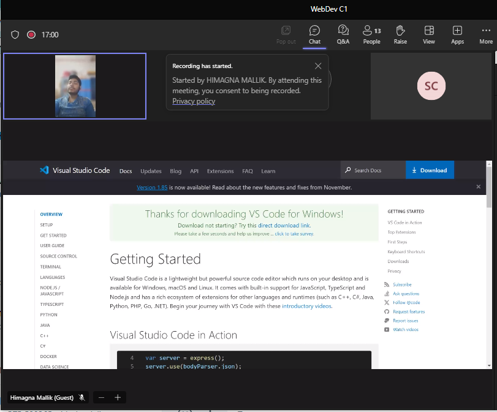Viewport: 497px width, 412px height.
Task: Click the SC participant avatar
Action: 431,86
